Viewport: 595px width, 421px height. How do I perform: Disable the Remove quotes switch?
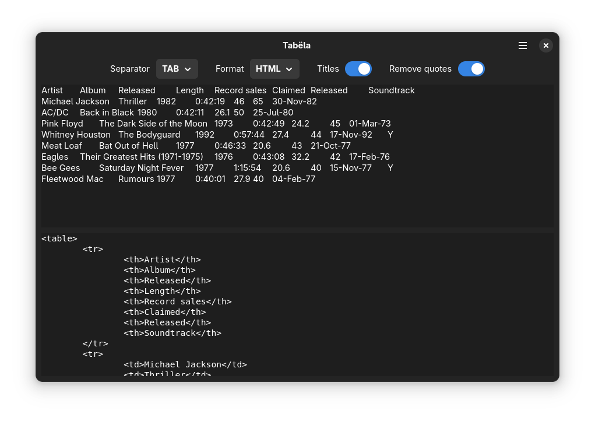pyautogui.click(x=471, y=69)
